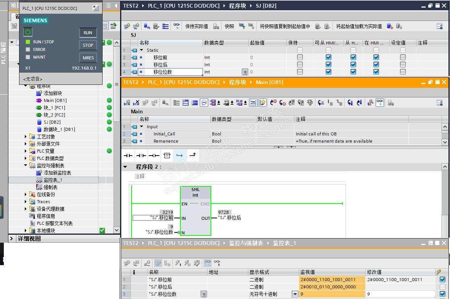450x299 pixels.
Task: Open 强制表 in project tree
Action: pyautogui.click(x=50, y=187)
